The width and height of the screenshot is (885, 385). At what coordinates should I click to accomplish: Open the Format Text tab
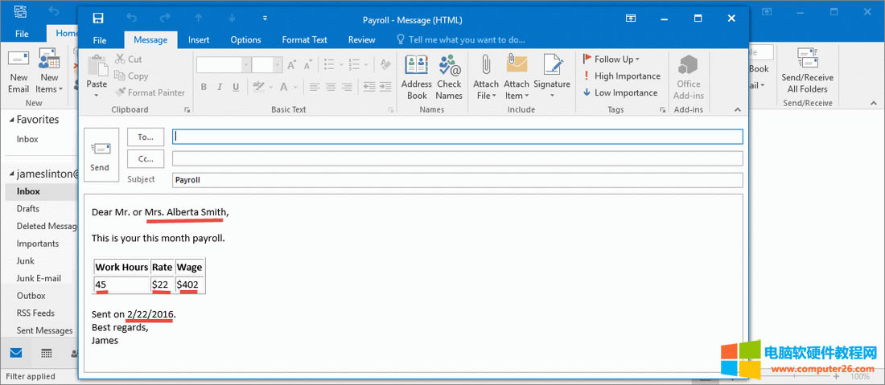pyautogui.click(x=304, y=40)
